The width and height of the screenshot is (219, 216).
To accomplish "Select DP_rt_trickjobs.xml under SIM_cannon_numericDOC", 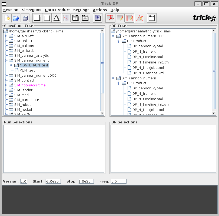I will point(148,68).
